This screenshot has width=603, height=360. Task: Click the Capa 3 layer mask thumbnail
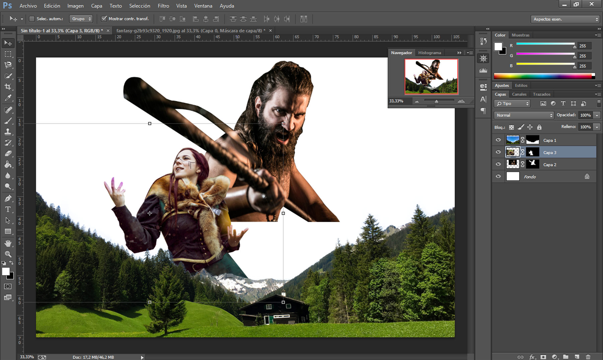click(533, 152)
